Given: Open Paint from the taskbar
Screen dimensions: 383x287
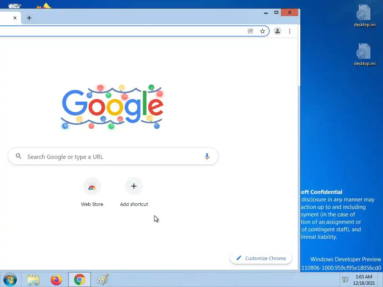Looking at the screenshot, I should (x=102, y=280).
